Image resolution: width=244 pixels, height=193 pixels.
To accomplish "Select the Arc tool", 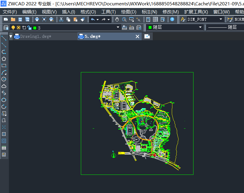I will 4,72.
